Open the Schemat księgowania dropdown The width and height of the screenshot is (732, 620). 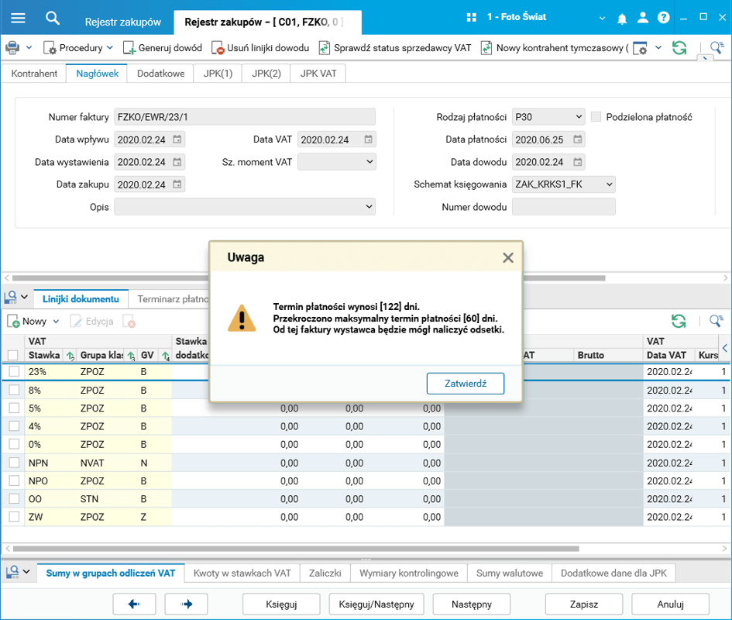[x=610, y=184]
